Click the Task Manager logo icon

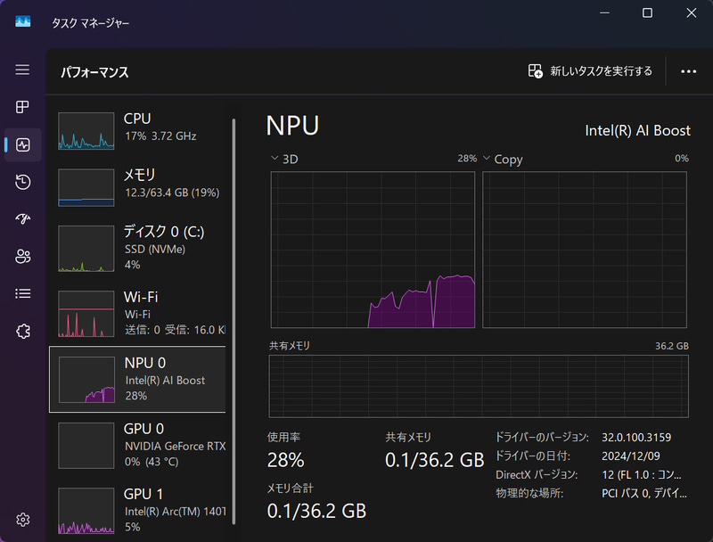click(21, 20)
